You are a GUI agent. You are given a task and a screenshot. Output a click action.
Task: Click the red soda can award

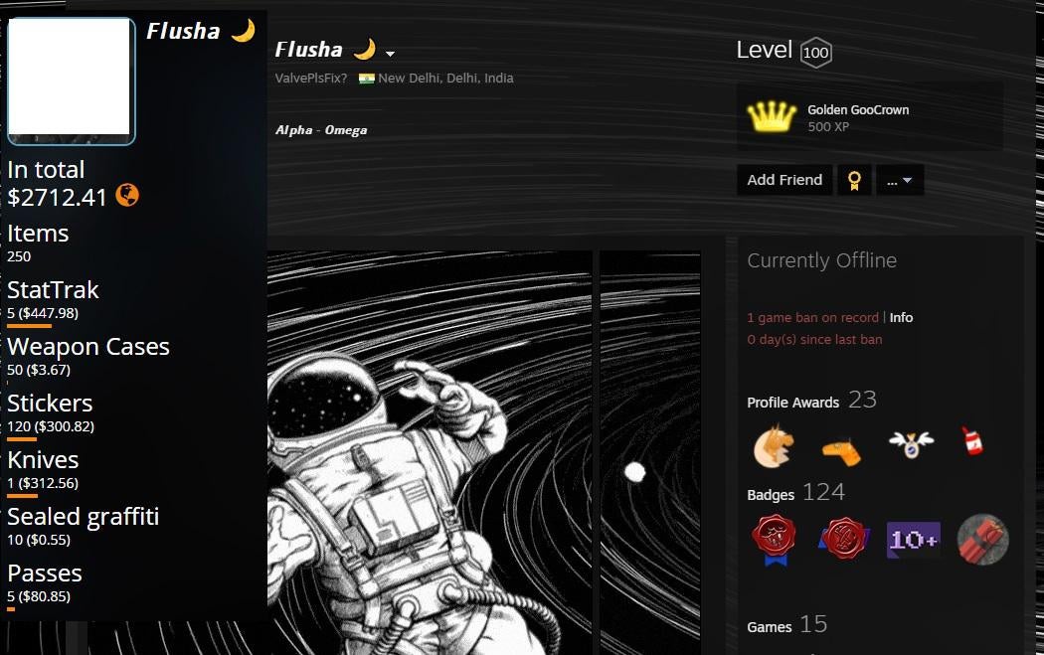(972, 440)
